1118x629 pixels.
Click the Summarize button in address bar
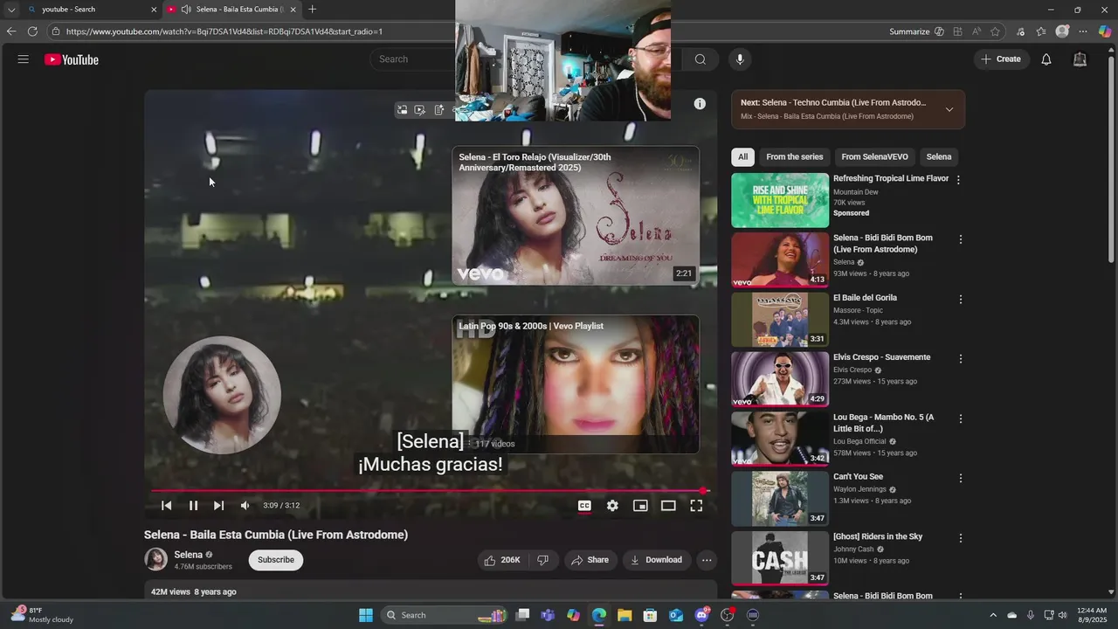pos(916,31)
